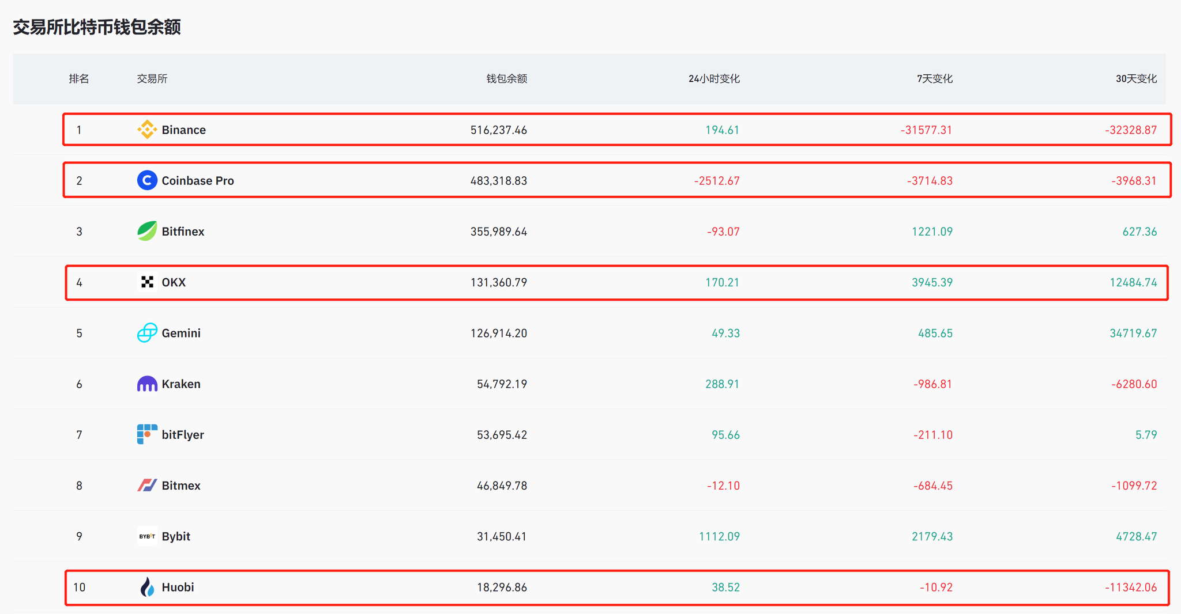This screenshot has width=1181, height=614.
Task: Click Huobi 7-day change -10.92
Action: [936, 588]
